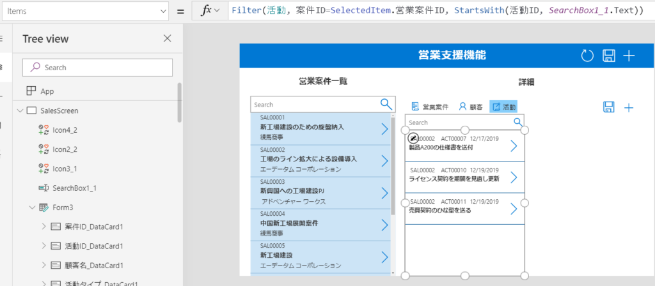Expand 案件ID_DataCard1 node
The image size is (655, 286).
click(44, 227)
